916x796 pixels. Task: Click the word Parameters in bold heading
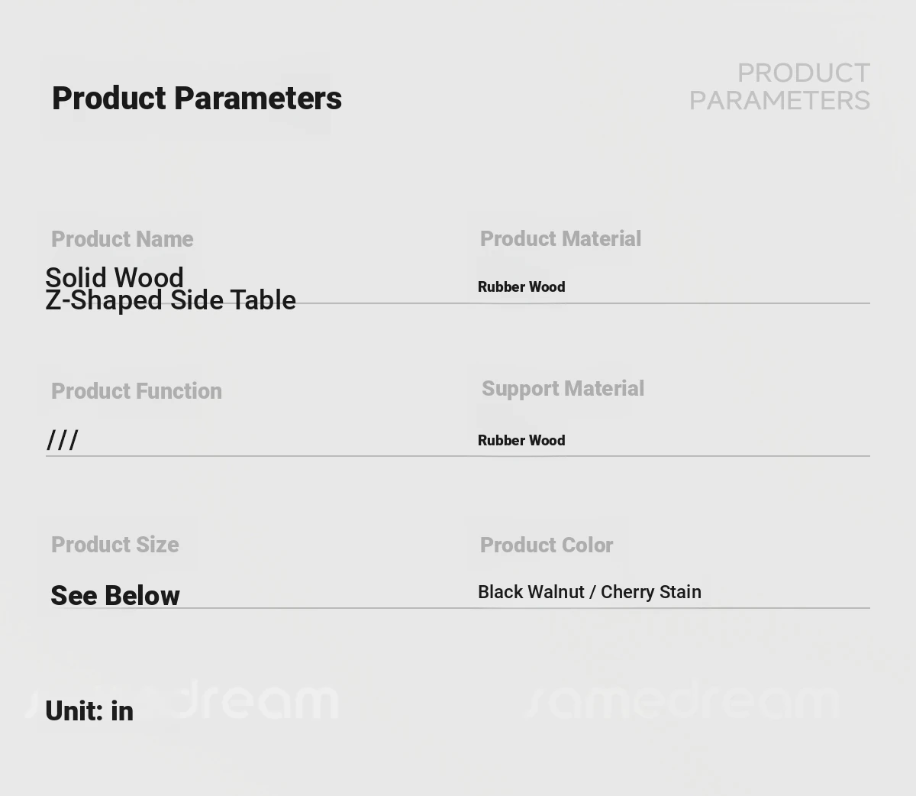(258, 99)
